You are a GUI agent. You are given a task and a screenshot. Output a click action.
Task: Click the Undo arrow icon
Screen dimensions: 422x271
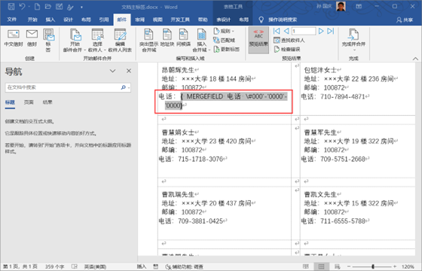click(23, 7)
